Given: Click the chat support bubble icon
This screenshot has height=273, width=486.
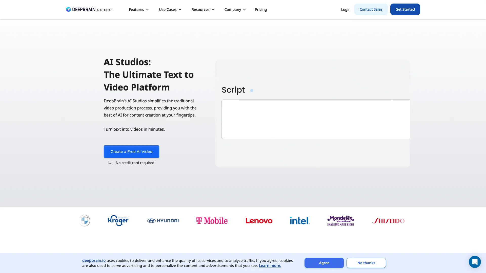Looking at the screenshot, I should (x=475, y=262).
